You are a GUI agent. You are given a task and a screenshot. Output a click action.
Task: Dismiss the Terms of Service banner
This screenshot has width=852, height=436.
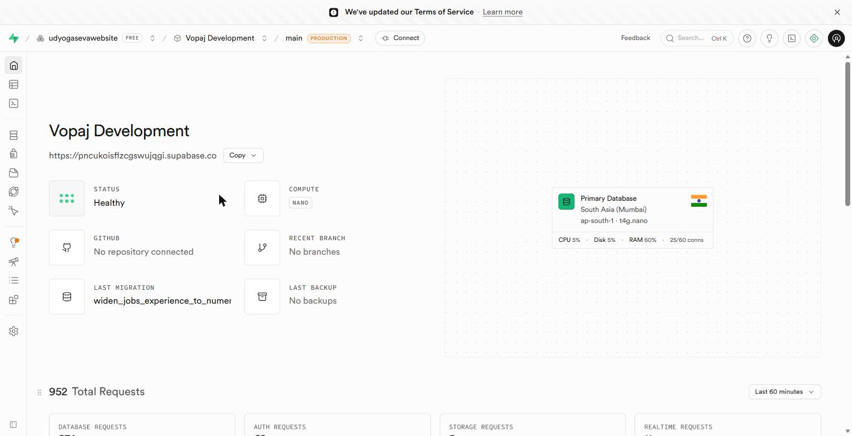[837, 12]
